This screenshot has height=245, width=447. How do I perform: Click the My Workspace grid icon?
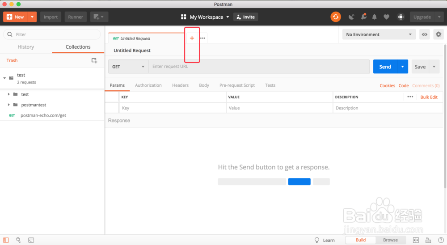tap(184, 17)
